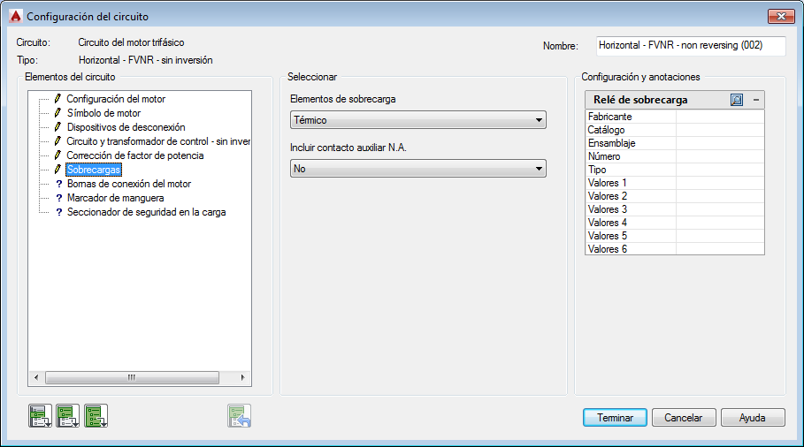This screenshot has width=804, height=447.
Task: Click the tree's horizontal scrollbar thumb
Action: [131, 377]
